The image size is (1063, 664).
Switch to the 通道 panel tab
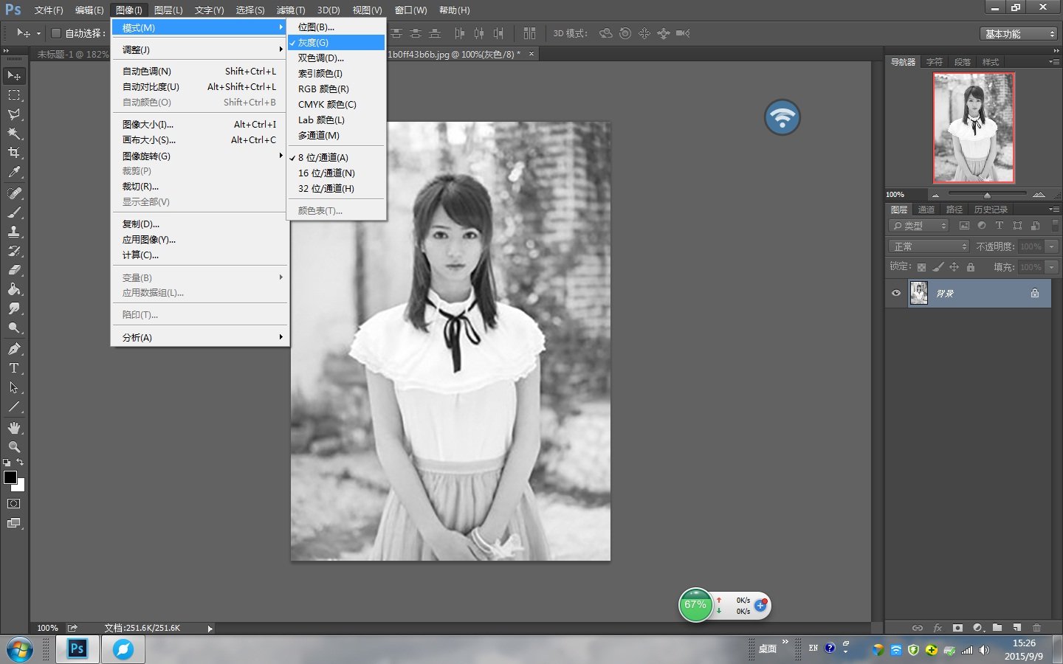coord(926,209)
